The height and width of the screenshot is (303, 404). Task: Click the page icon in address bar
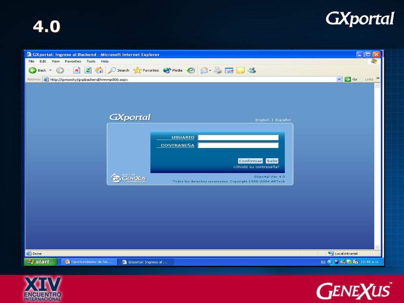[x=46, y=79]
